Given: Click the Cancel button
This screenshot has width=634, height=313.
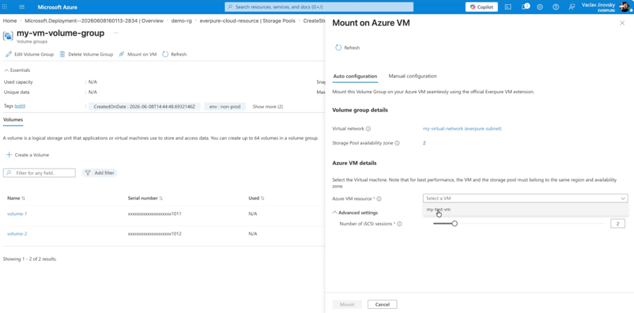Looking at the screenshot, I should tap(382, 305).
